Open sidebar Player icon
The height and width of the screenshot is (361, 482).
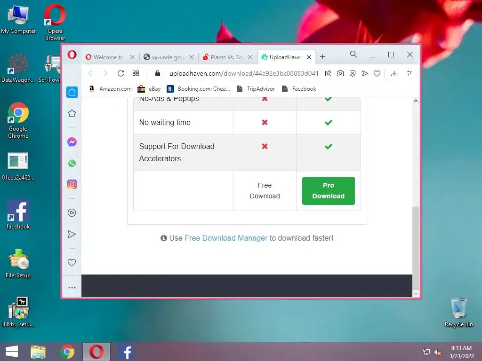point(72,213)
